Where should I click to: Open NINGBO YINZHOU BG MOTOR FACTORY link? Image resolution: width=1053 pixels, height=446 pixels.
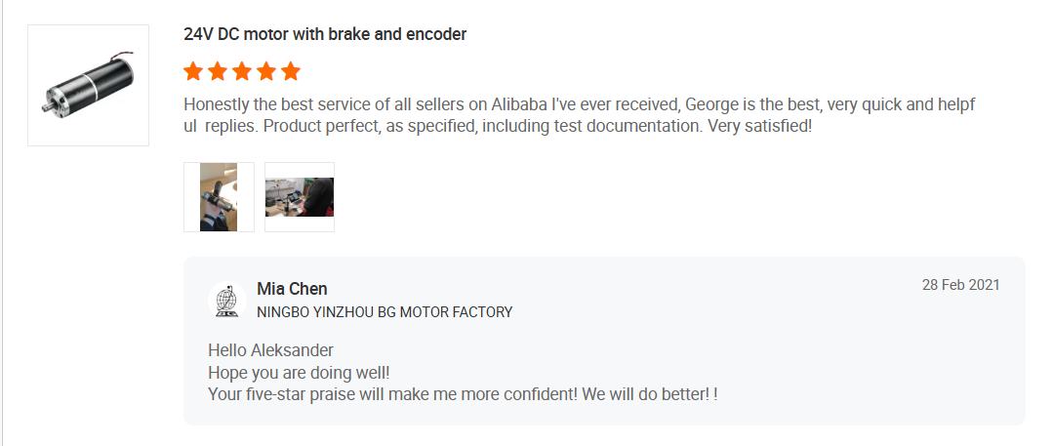pyautogui.click(x=385, y=312)
